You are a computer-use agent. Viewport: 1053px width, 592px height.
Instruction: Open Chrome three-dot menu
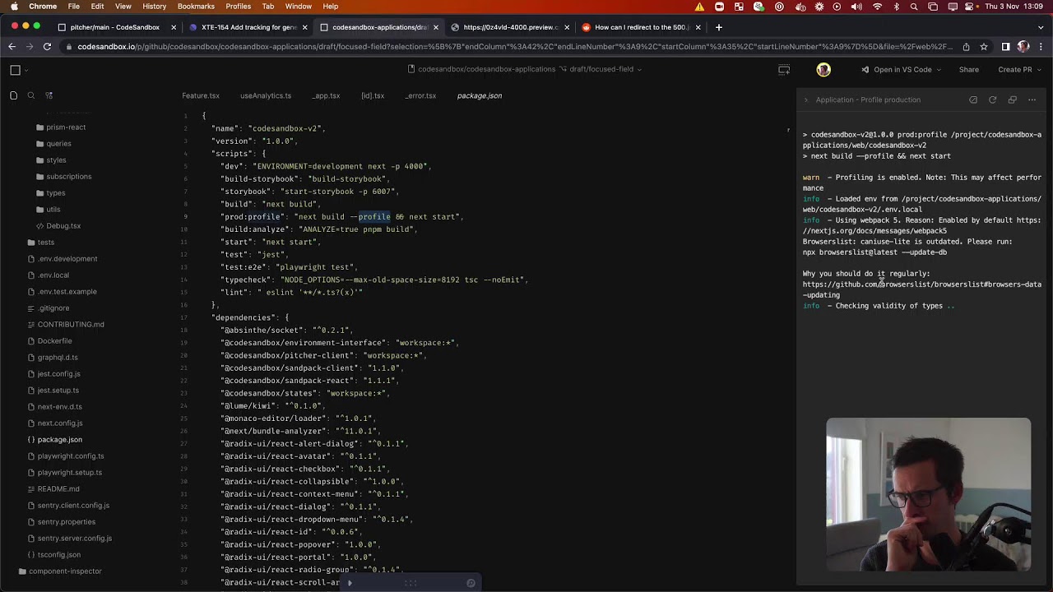(x=1041, y=47)
